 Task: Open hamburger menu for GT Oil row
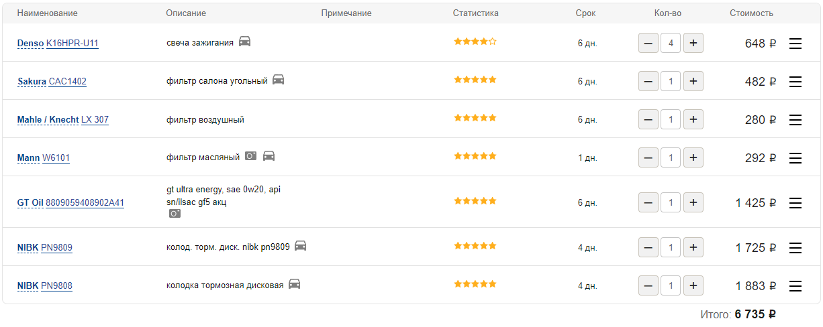(x=795, y=202)
